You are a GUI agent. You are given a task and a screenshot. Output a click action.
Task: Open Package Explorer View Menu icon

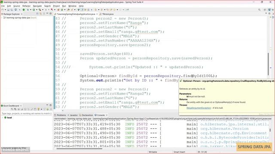(44, 14)
